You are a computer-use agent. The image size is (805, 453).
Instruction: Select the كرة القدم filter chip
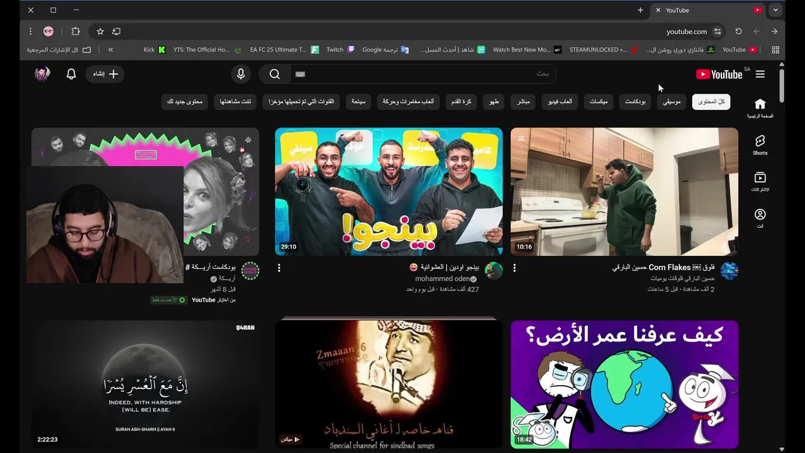[x=462, y=101]
